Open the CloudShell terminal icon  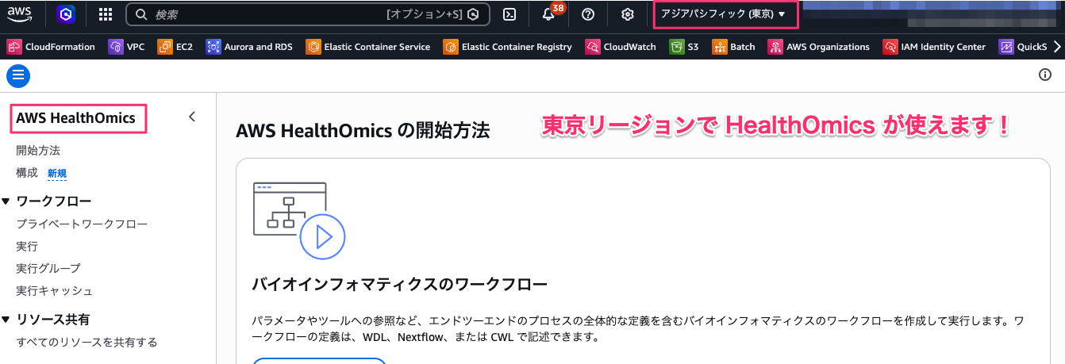(x=510, y=14)
